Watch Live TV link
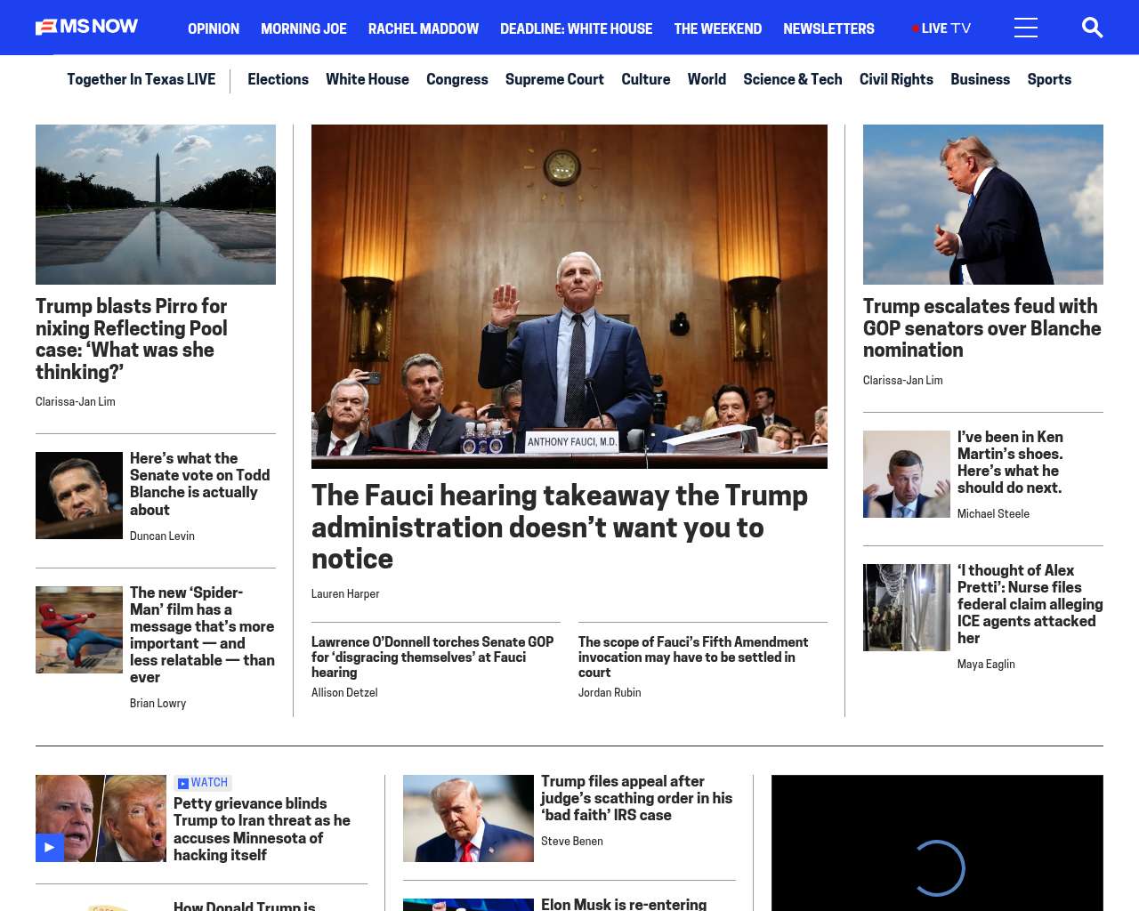1139x911 pixels. click(941, 28)
